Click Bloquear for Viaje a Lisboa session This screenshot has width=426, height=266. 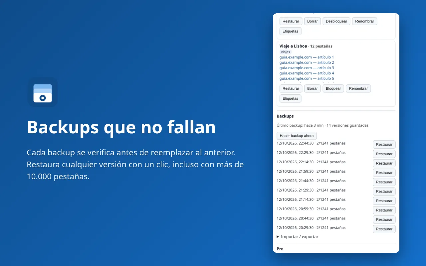tap(333, 88)
